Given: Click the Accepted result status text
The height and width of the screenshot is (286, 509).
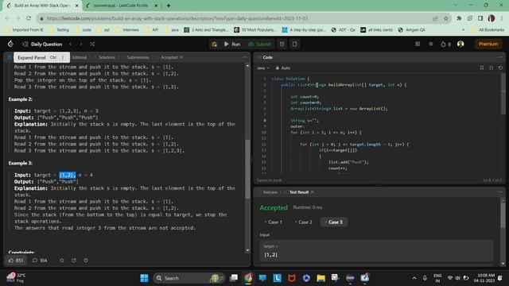Looking at the screenshot, I should [274, 207].
